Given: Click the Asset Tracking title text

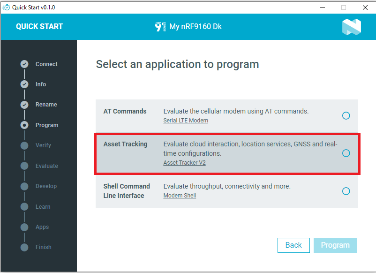Looking at the screenshot, I should (125, 144).
